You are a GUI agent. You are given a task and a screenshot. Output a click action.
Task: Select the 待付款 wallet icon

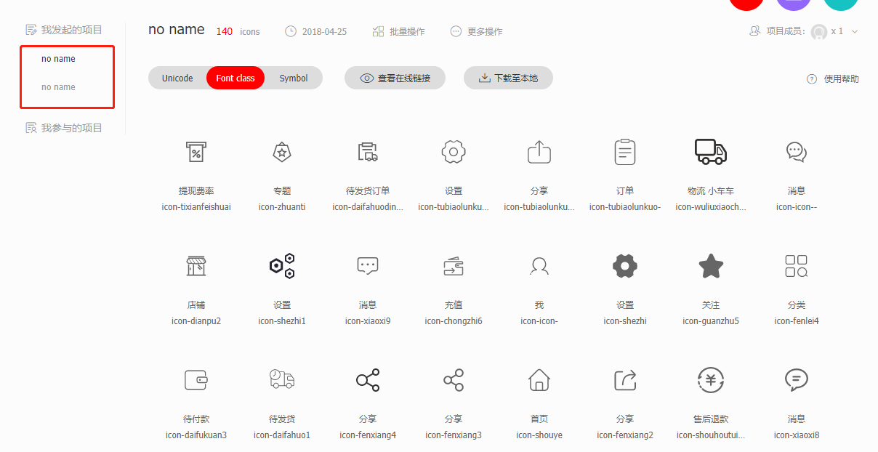coord(196,380)
